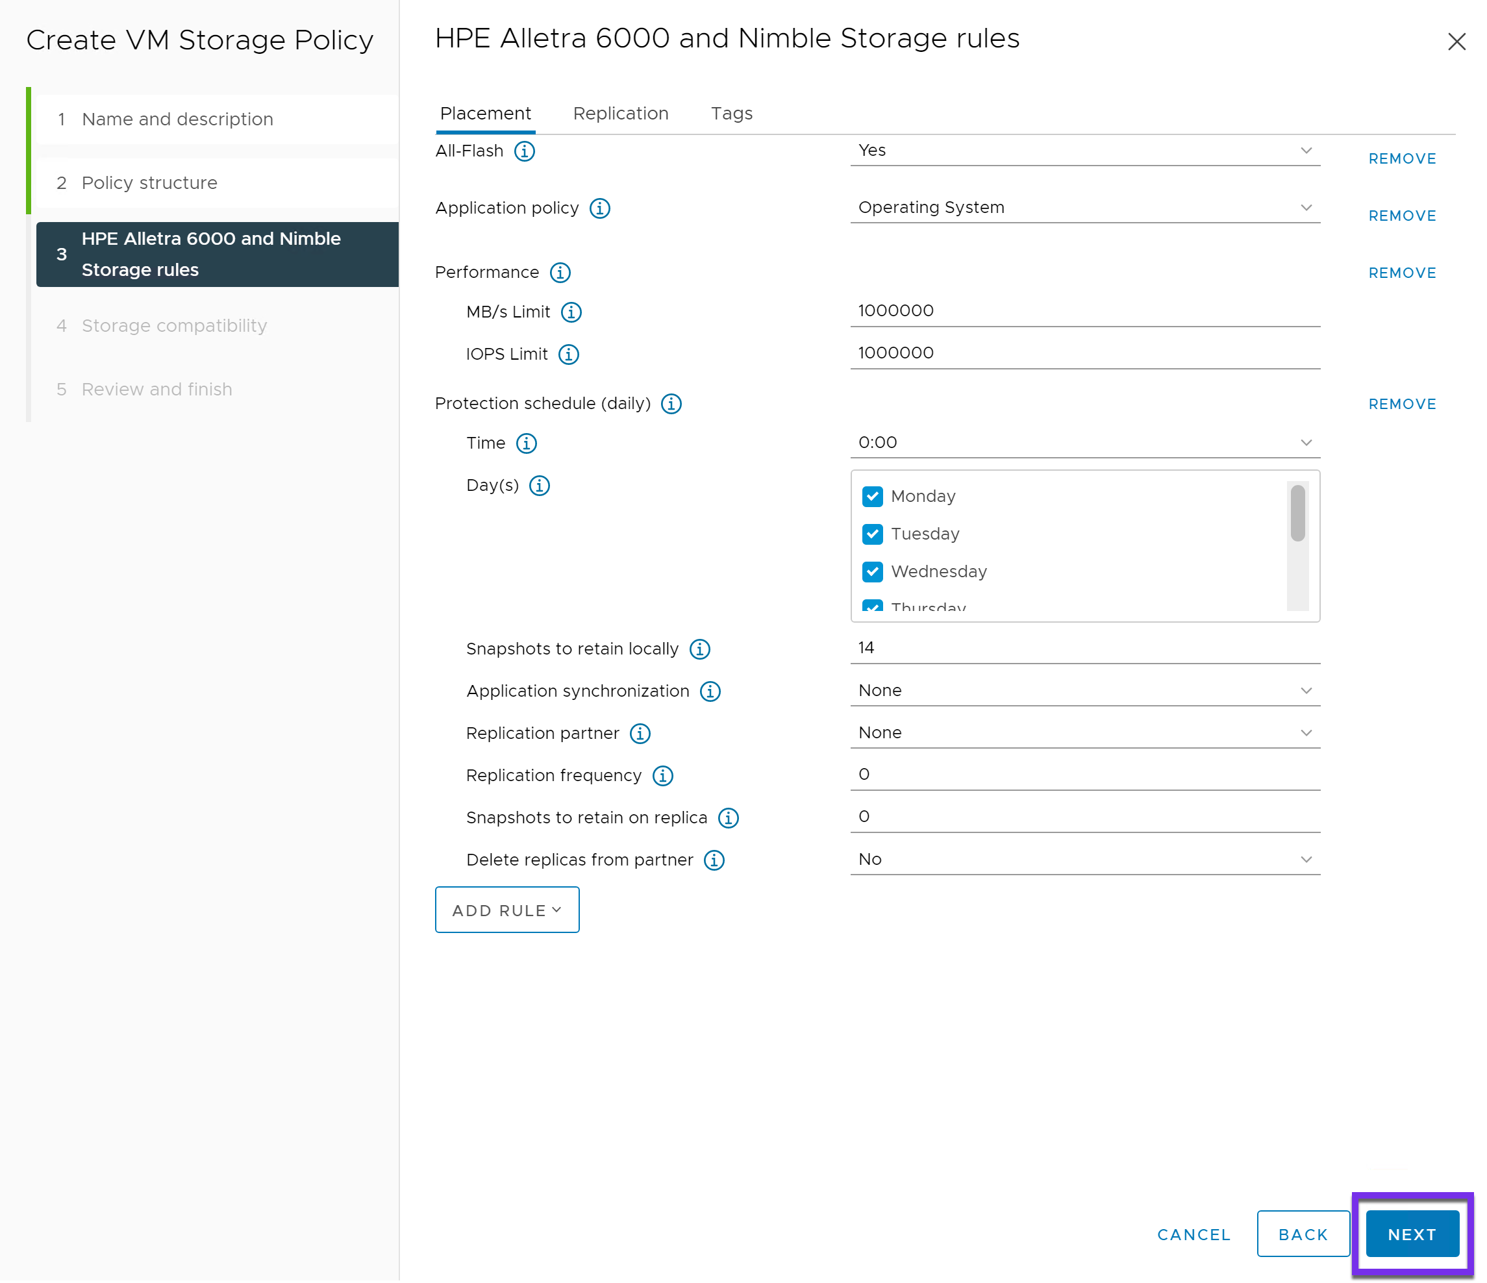Remove the Performance rule
This screenshot has width=1487, height=1283.
point(1401,273)
